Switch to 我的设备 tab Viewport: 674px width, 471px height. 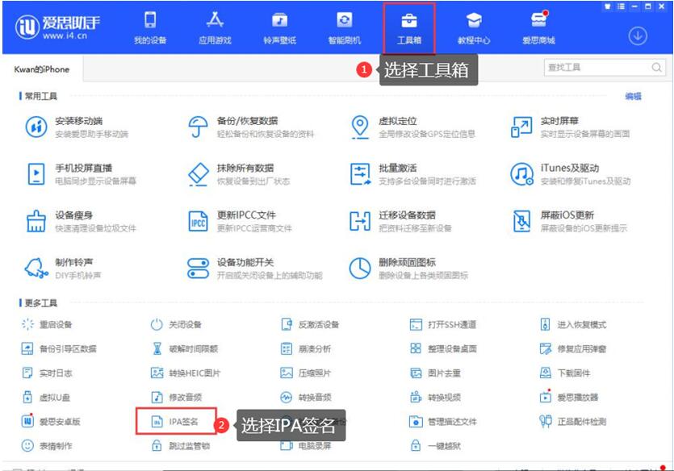pyautogui.click(x=150, y=27)
